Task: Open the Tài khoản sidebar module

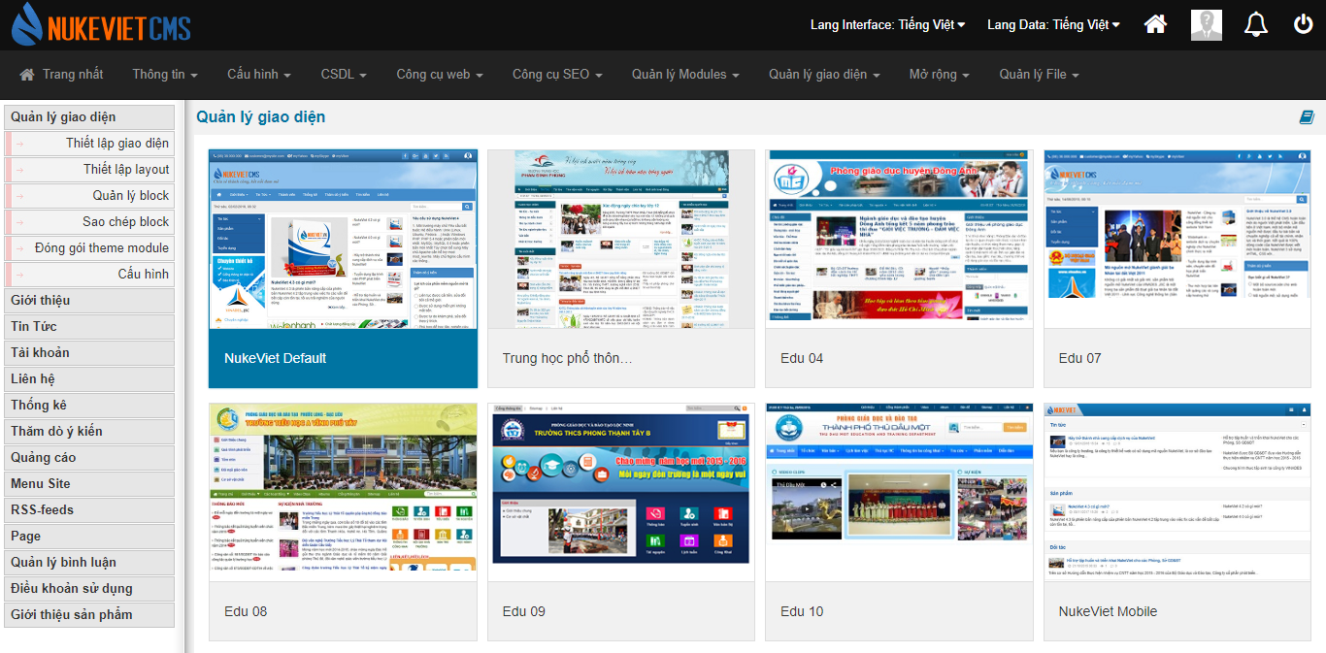Action: click(89, 353)
